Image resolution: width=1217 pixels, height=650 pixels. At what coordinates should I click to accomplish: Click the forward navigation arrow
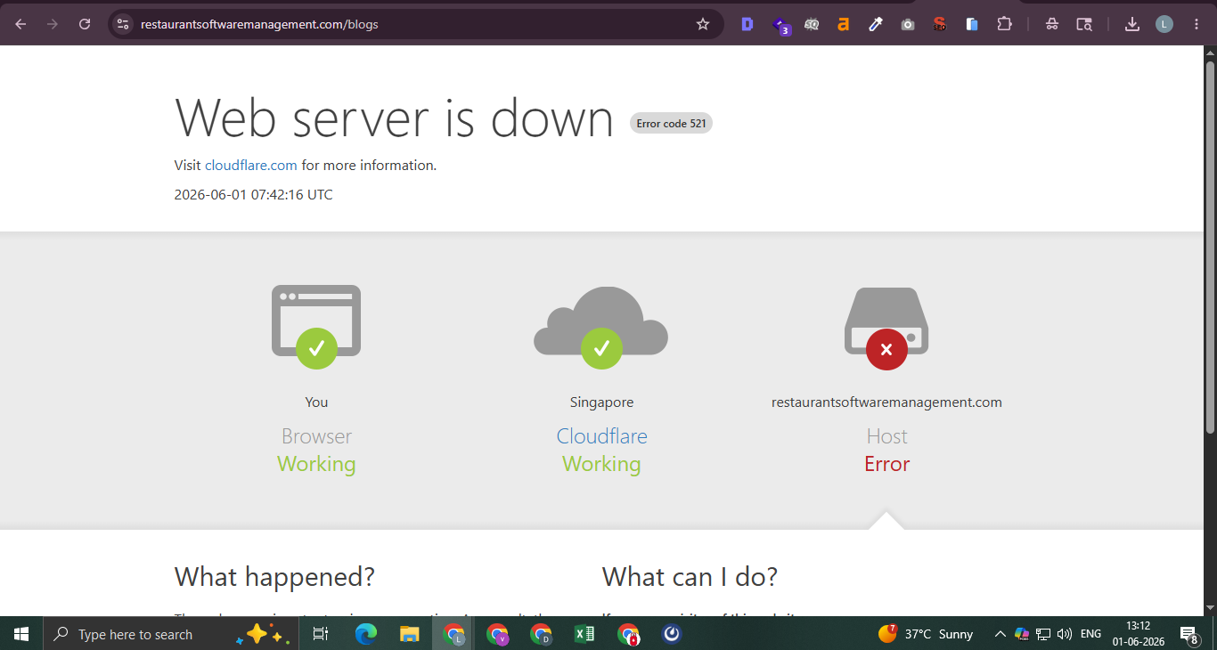tap(53, 24)
